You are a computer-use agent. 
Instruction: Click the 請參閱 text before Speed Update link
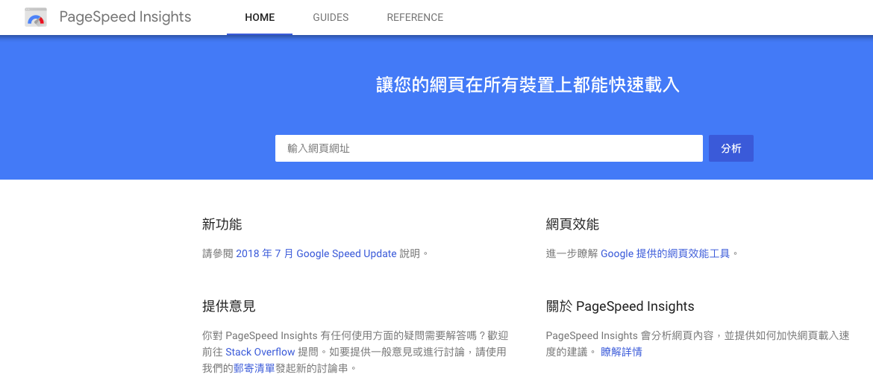[218, 253]
